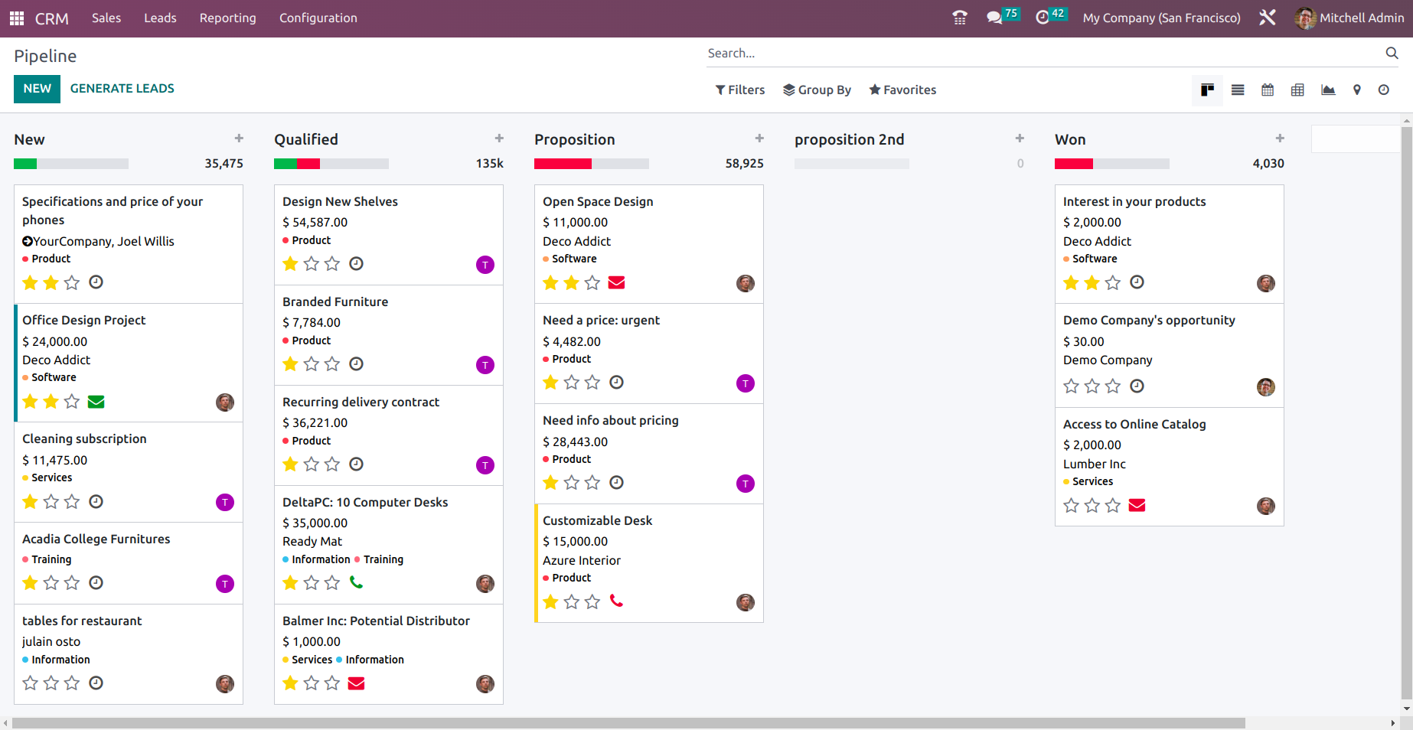Click inside the Search field
Screen dimensions: 1413x730
(919, 53)
